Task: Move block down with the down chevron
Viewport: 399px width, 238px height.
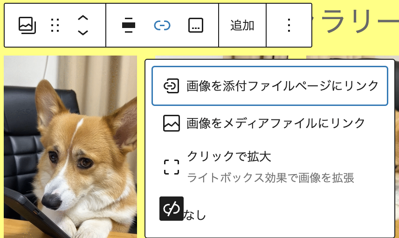Action: (83, 33)
